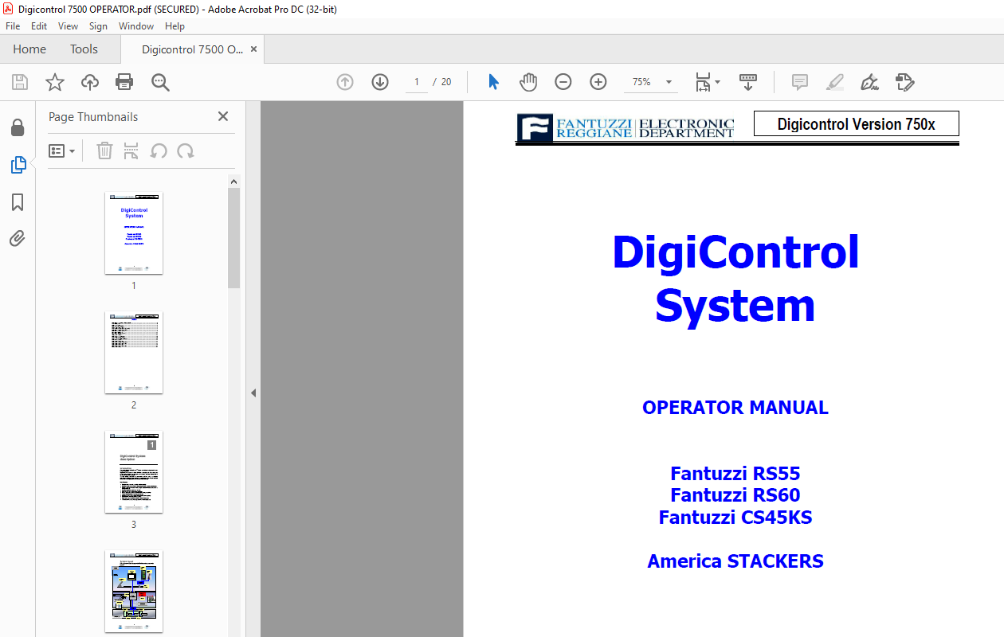This screenshot has width=1004, height=637.
Task: Activate the Hand pan tool
Action: point(528,82)
